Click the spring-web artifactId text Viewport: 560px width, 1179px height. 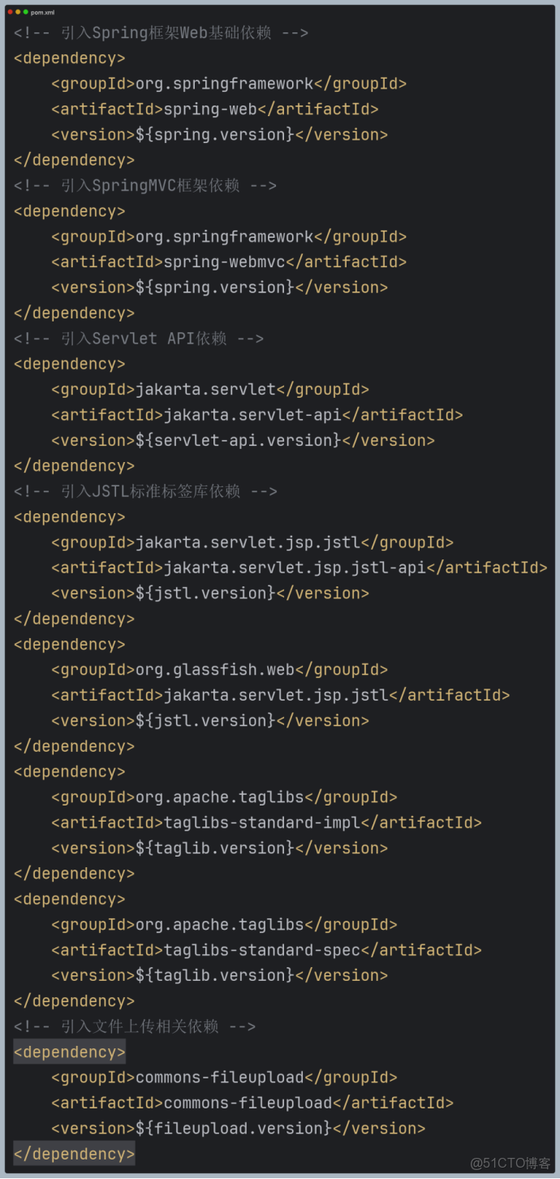[210, 109]
